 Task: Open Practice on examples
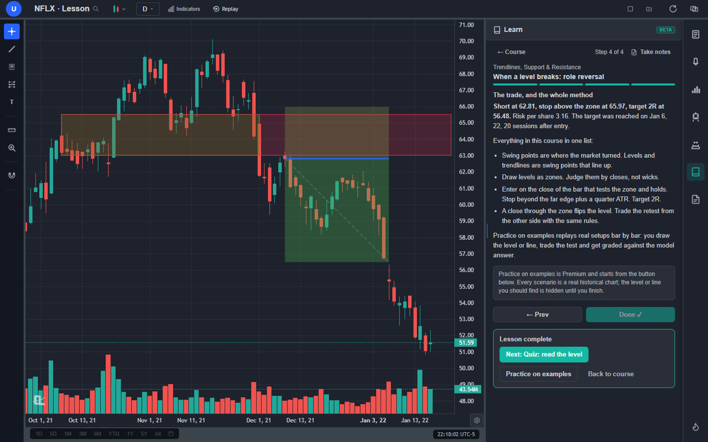point(538,374)
